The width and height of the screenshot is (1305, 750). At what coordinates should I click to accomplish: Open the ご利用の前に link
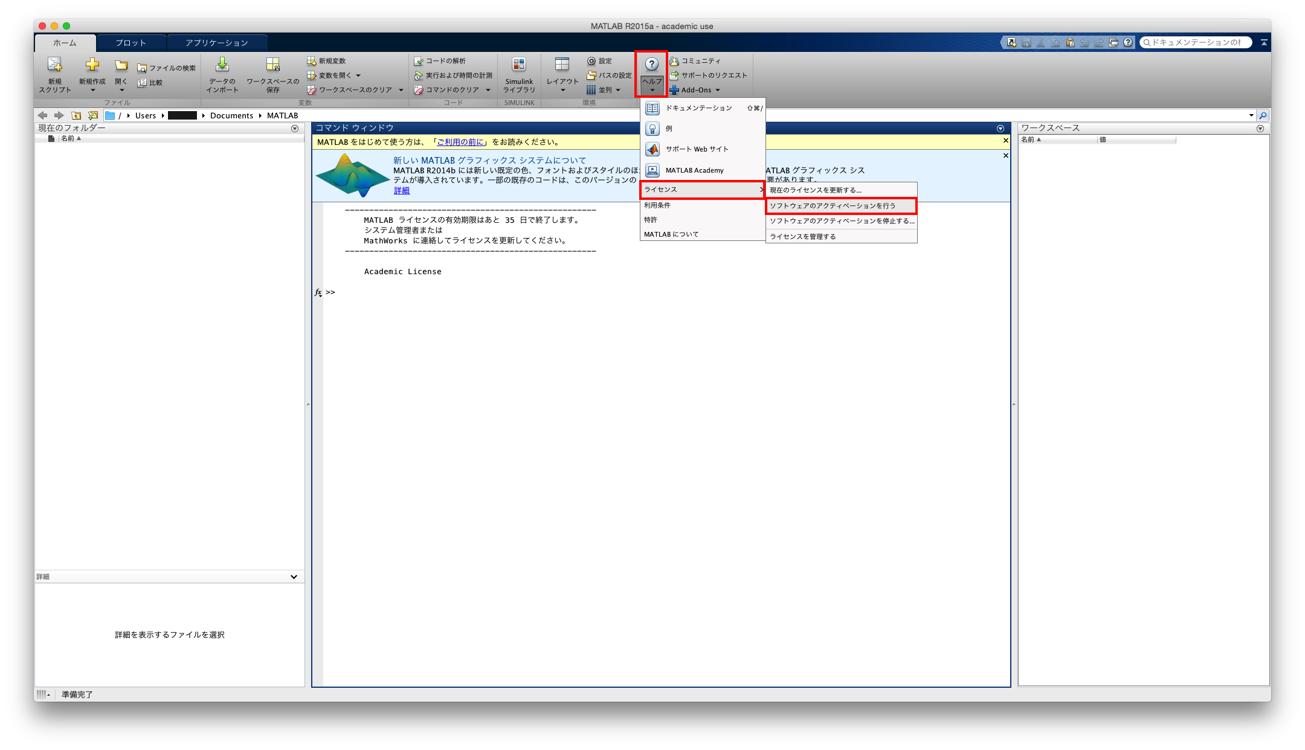pos(461,142)
